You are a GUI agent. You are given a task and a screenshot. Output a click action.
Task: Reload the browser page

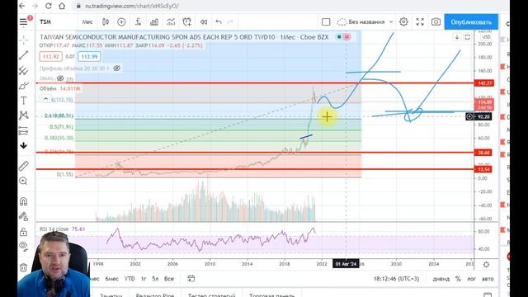[x=49, y=6]
